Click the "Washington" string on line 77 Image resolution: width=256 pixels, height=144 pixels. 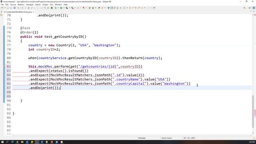click(104, 45)
